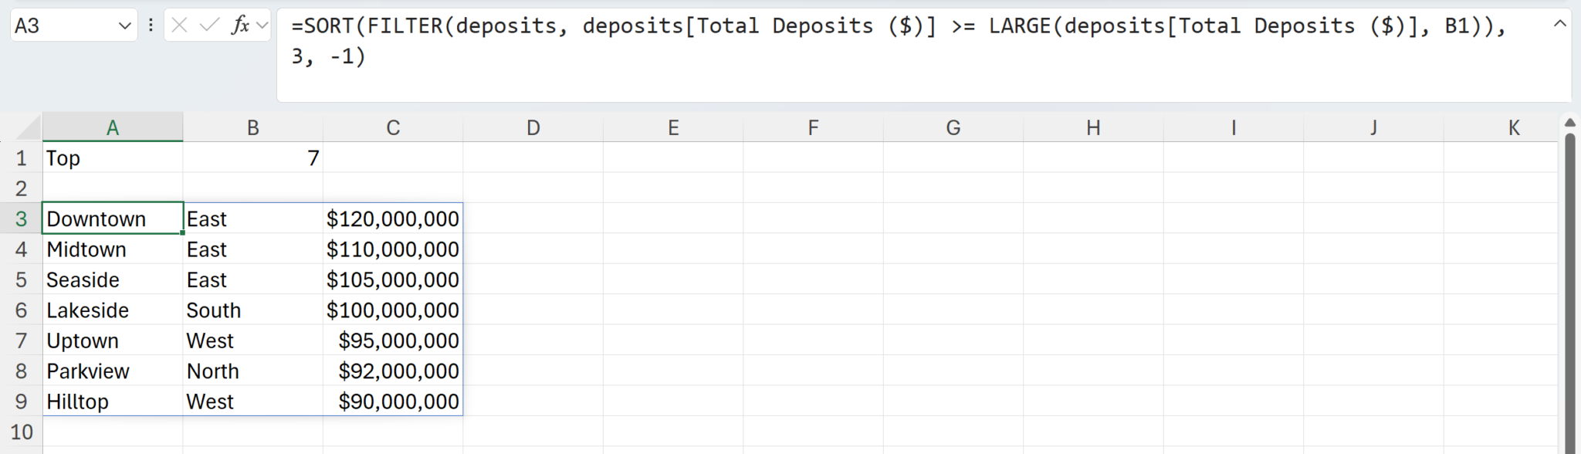Select the $100,000,000 Lakeside deposit cell
The image size is (1581, 454).
393,310
